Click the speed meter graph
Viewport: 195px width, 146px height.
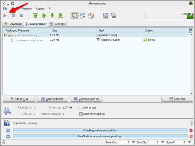coord(169,16)
